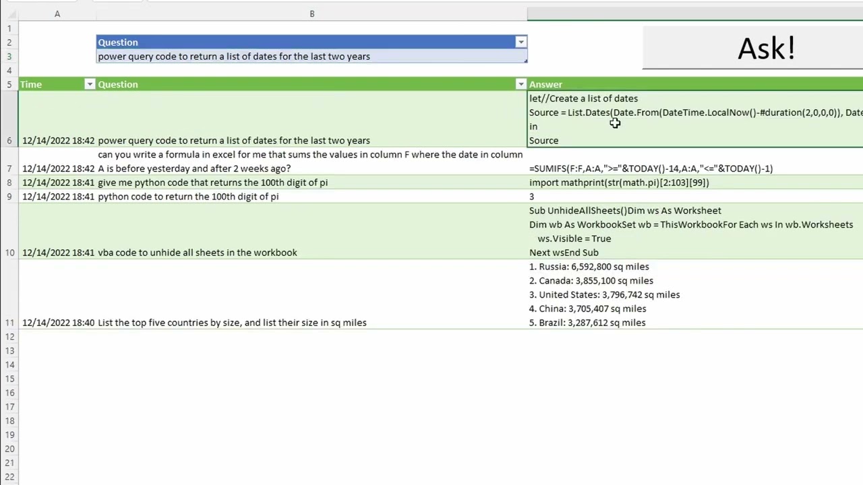Image resolution: width=863 pixels, height=485 pixels.
Task: Open the Question filter dropdown in row 2
Action: coord(520,42)
